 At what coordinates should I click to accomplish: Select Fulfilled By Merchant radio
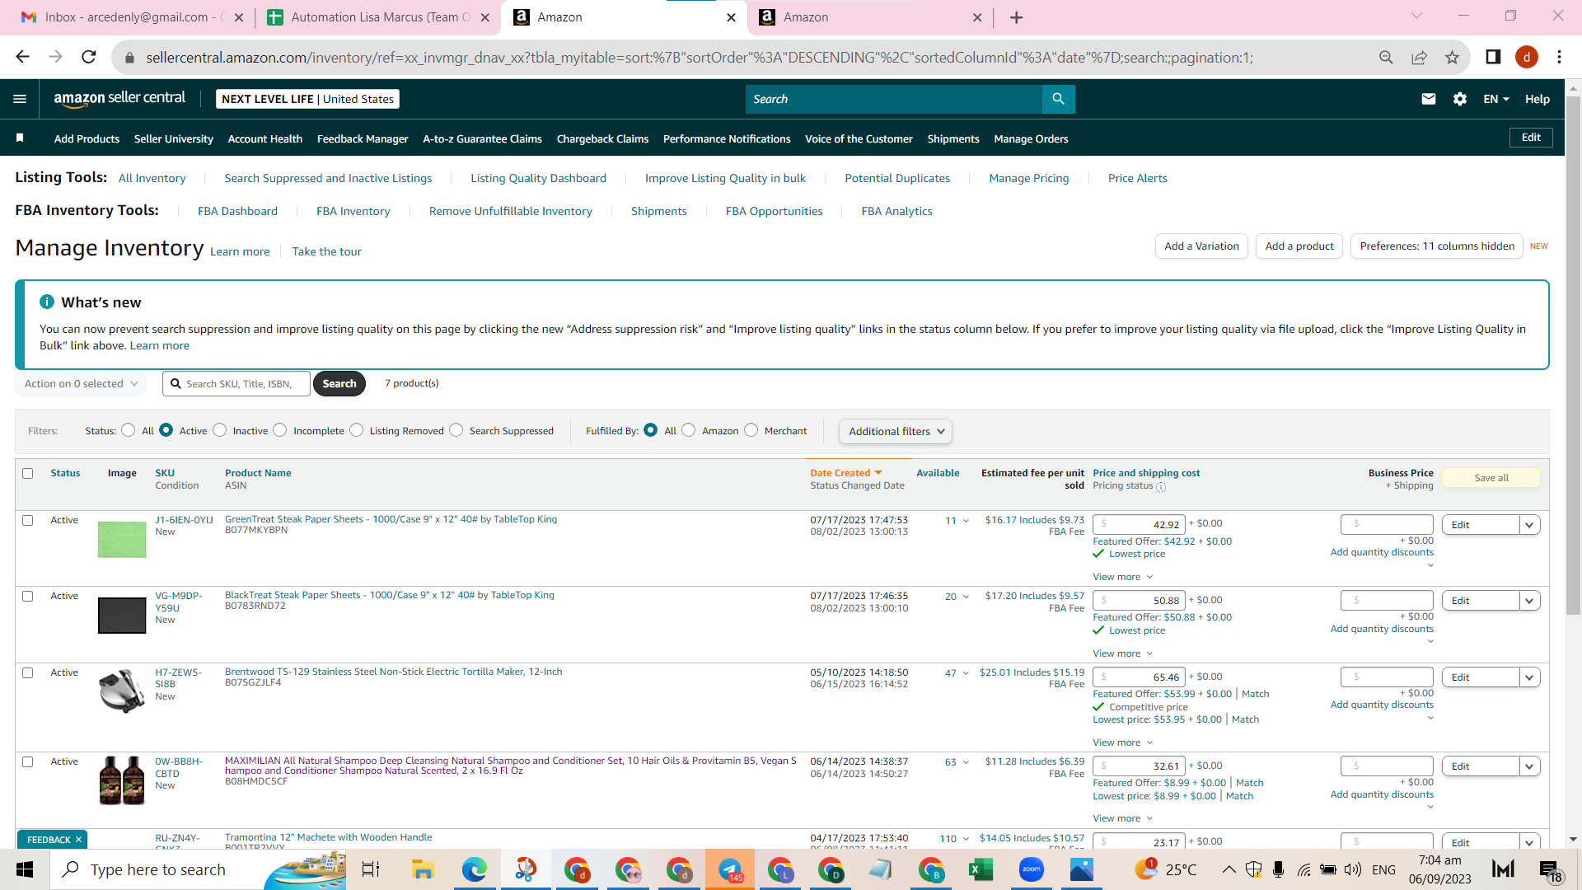[x=751, y=430]
